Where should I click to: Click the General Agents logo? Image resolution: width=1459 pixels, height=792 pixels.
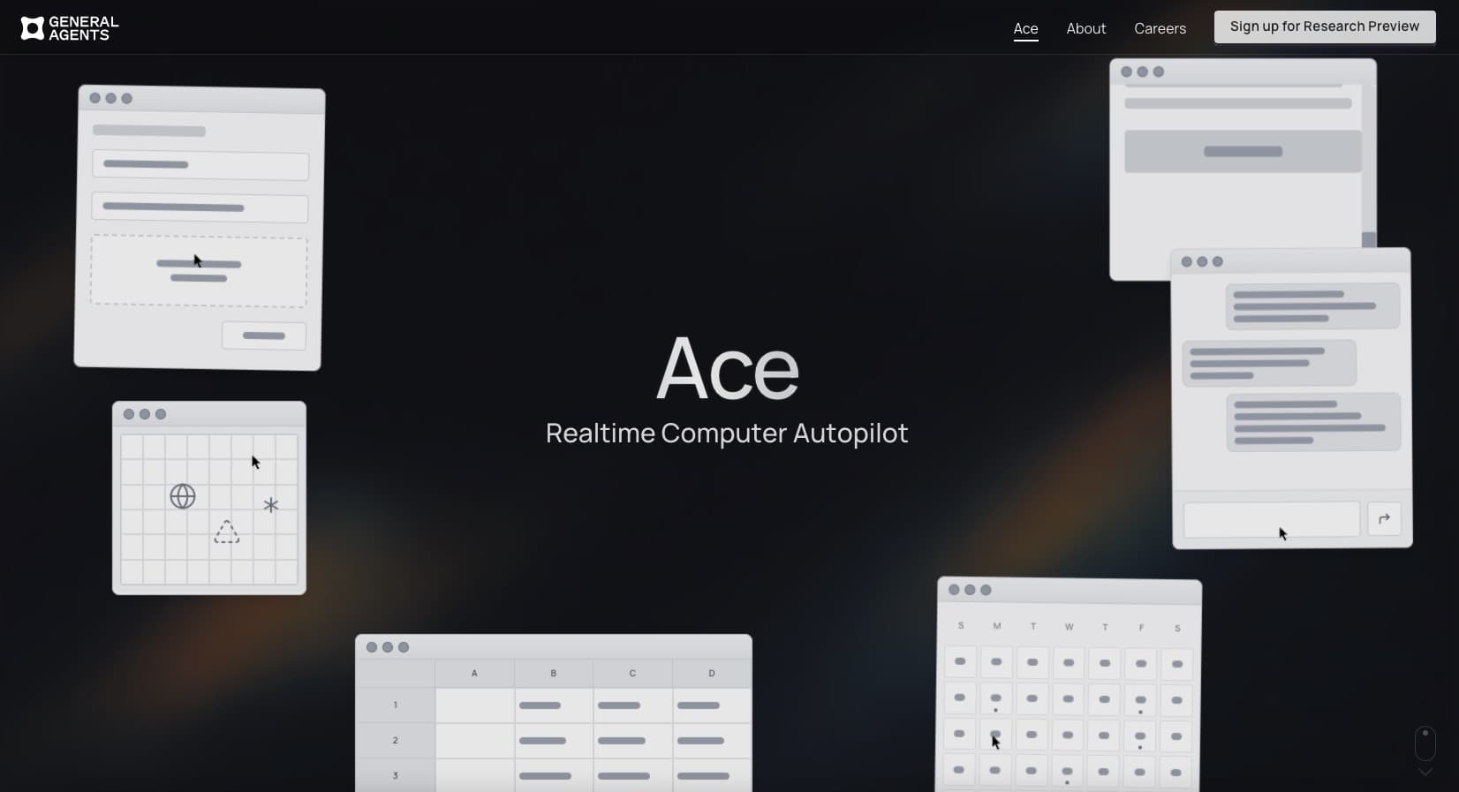pos(70,28)
